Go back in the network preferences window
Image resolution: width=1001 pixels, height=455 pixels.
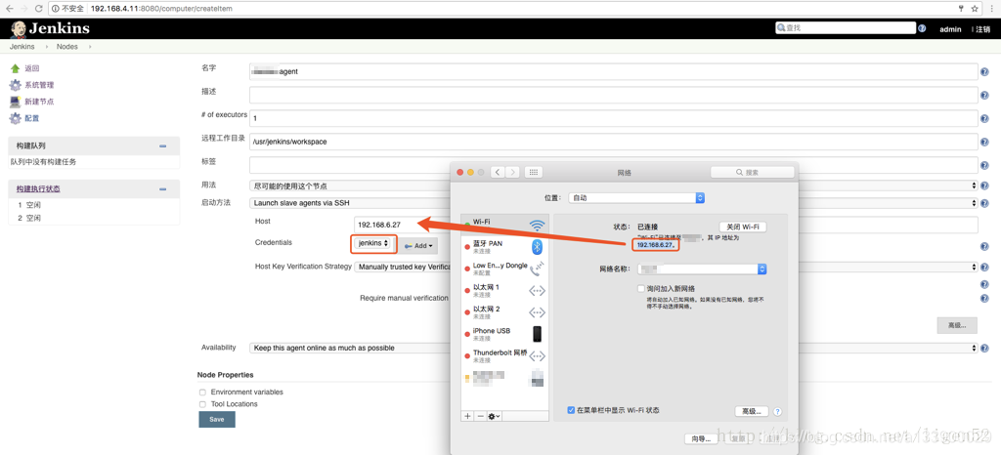click(498, 172)
